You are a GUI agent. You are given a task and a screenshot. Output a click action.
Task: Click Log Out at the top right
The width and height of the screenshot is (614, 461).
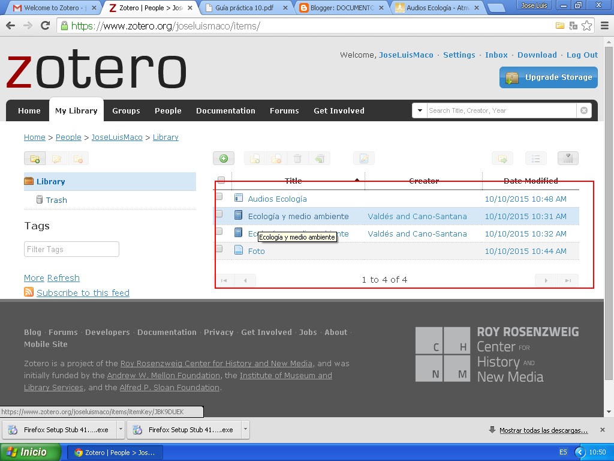click(582, 55)
